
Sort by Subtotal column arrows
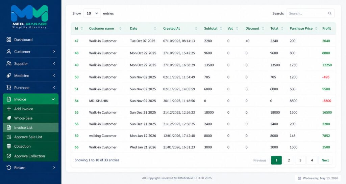[221, 28]
